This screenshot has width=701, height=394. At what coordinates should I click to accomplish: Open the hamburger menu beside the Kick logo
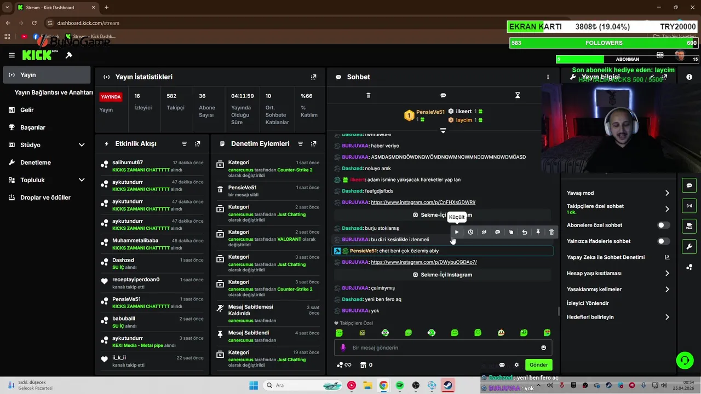coord(12,55)
